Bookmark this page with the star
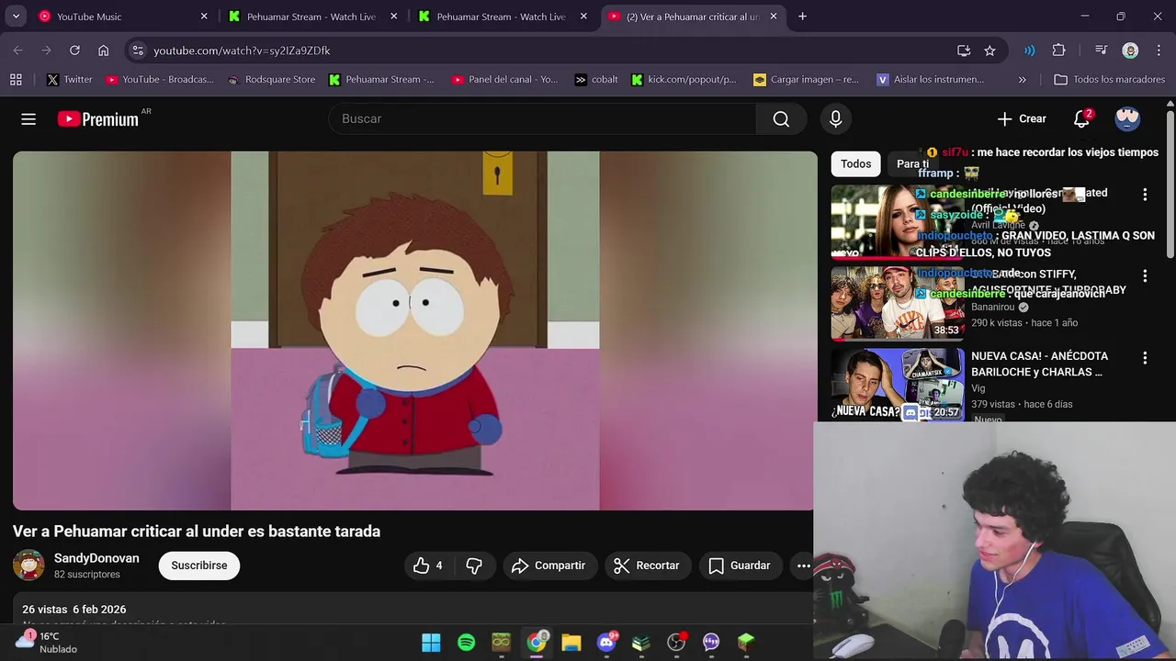The height and width of the screenshot is (661, 1176). tap(989, 50)
